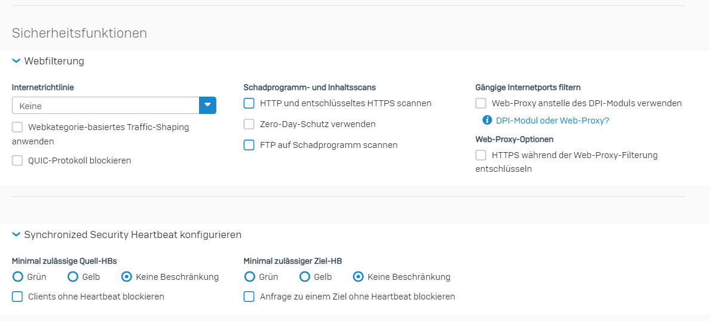
Task: Choose Keine Beschränkung for Quell-HBs
Action: 126,277
